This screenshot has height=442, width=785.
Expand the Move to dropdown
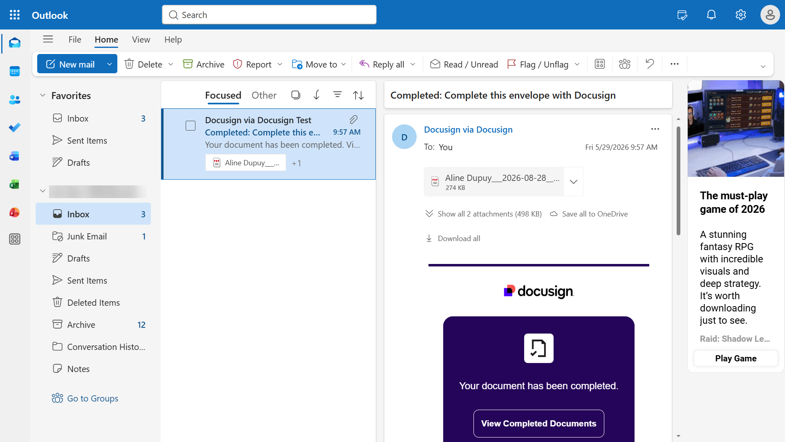click(x=344, y=64)
